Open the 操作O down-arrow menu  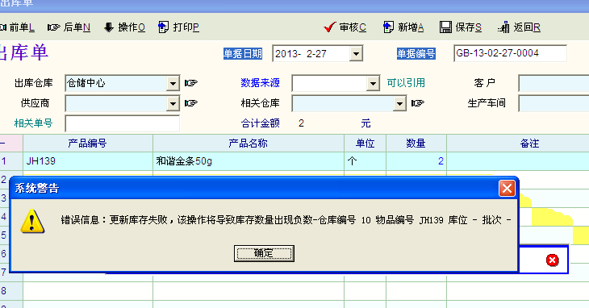(124, 27)
